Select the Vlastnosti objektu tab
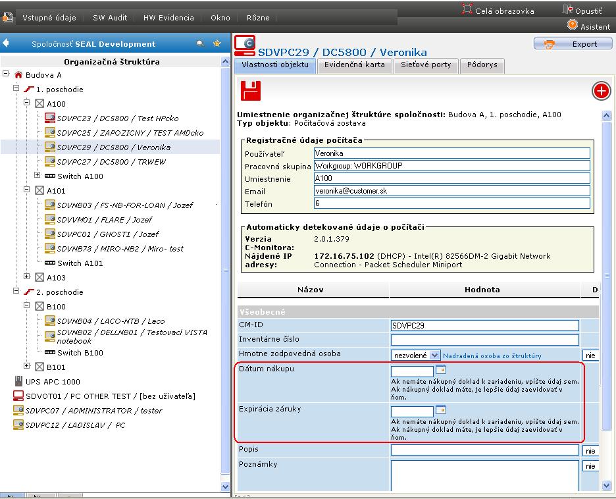Image resolution: width=616 pixels, height=499 pixels. pos(275,65)
